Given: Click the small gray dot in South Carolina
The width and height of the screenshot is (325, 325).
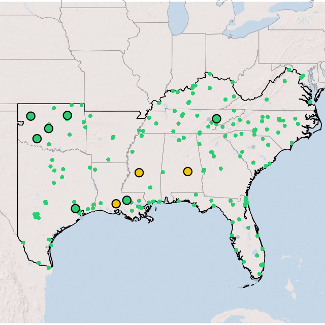Looking at the screenshot, I should 253,147.
